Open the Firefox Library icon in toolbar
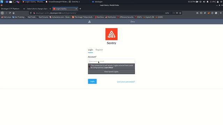 [x=198, y=13]
